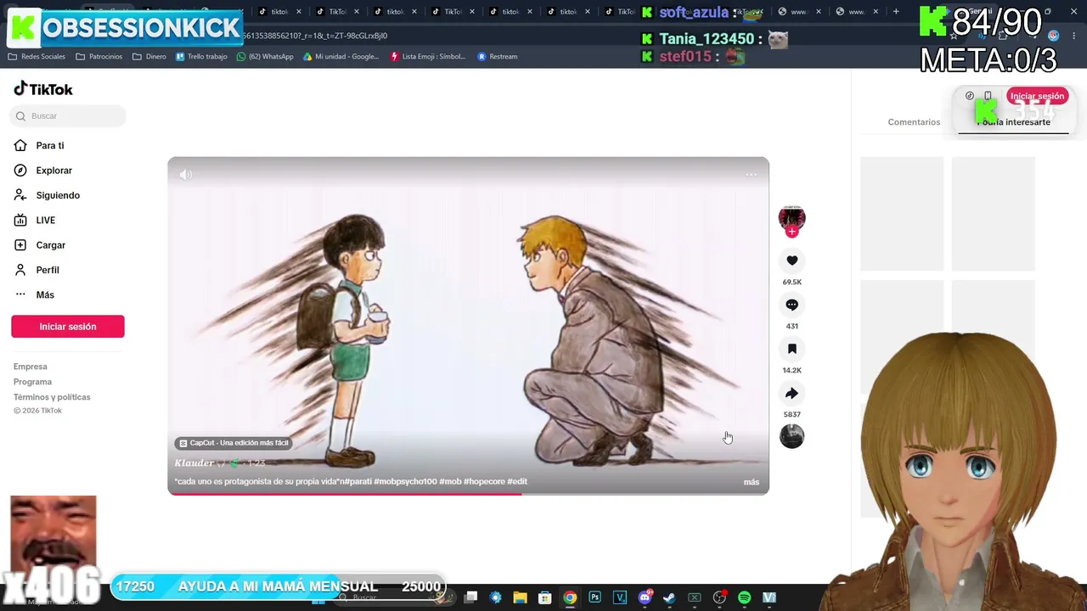
Task: Expand the Términos y políticas section
Action: 52,397
